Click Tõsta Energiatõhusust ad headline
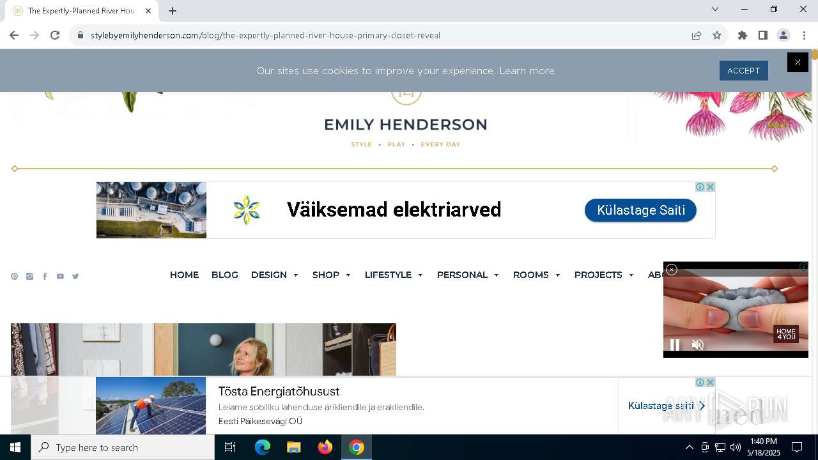This screenshot has width=818, height=460. coord(279,392)
